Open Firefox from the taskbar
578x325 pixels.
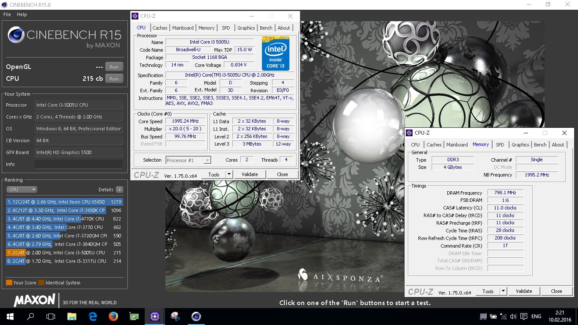tap(113, 316)
